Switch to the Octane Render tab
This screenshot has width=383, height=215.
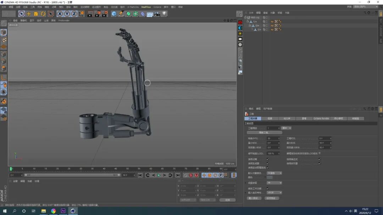click(x=321, y=118)
